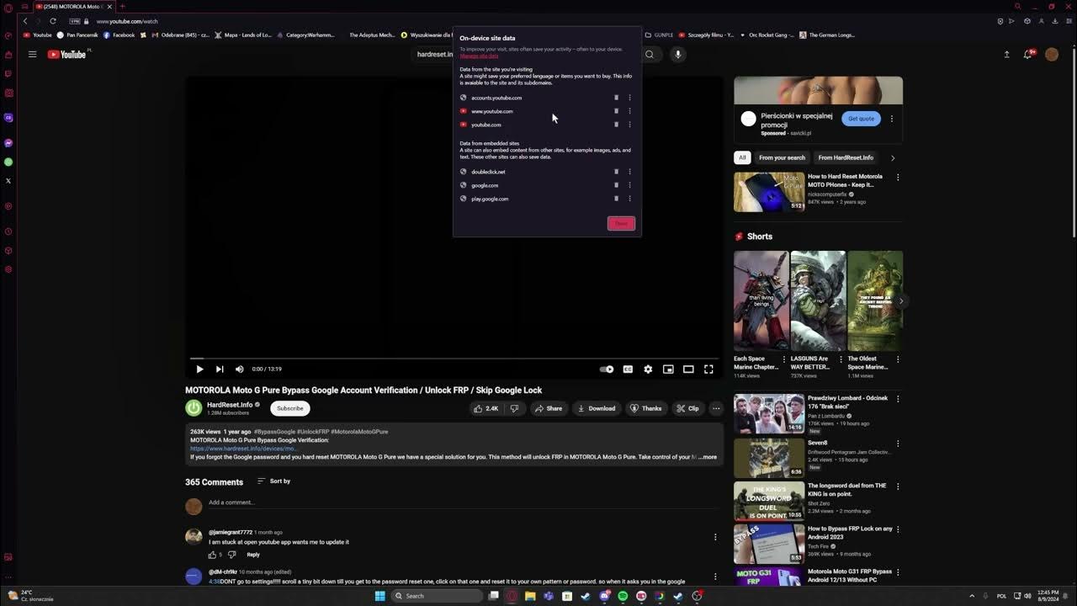Screen dimensions: 1077x606
Task: Open three-dot menu for youtube.com row
Action: (629, 125)
